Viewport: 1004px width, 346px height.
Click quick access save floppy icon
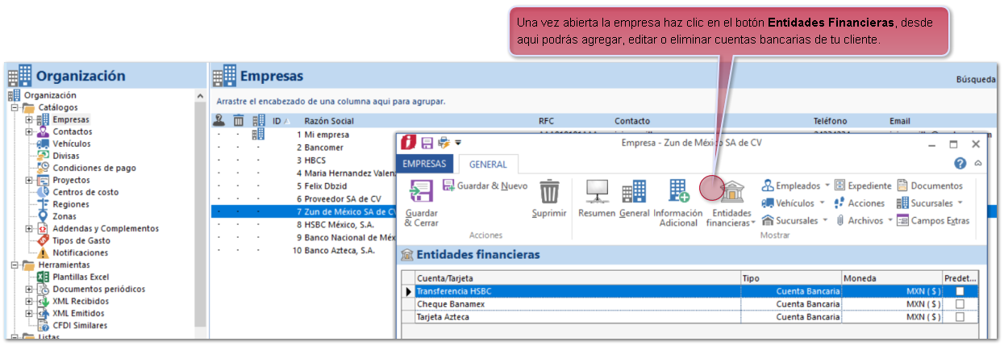427,143
